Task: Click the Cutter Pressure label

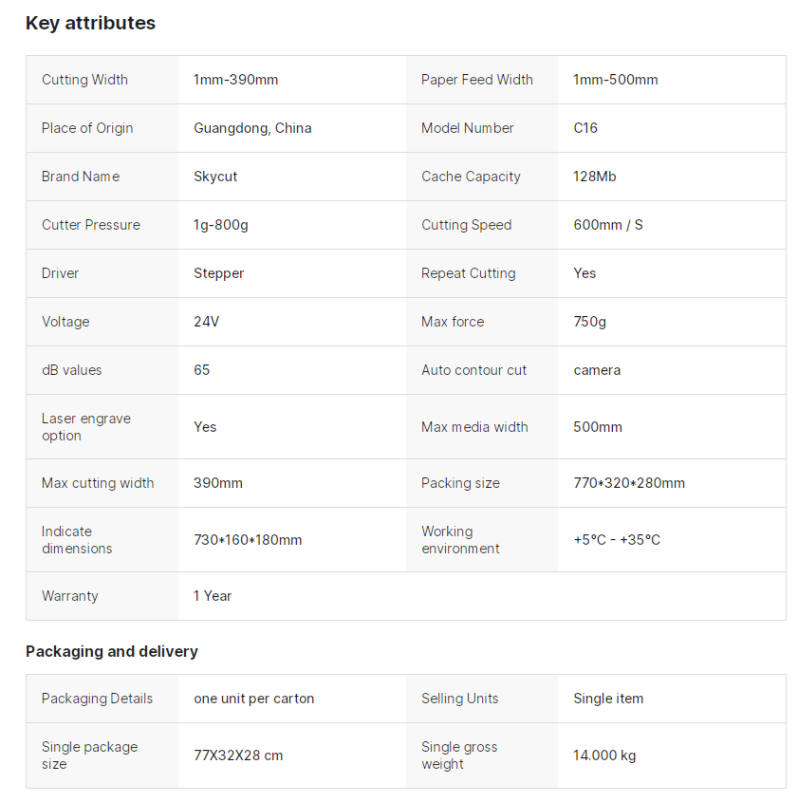Action: (91, 225)
